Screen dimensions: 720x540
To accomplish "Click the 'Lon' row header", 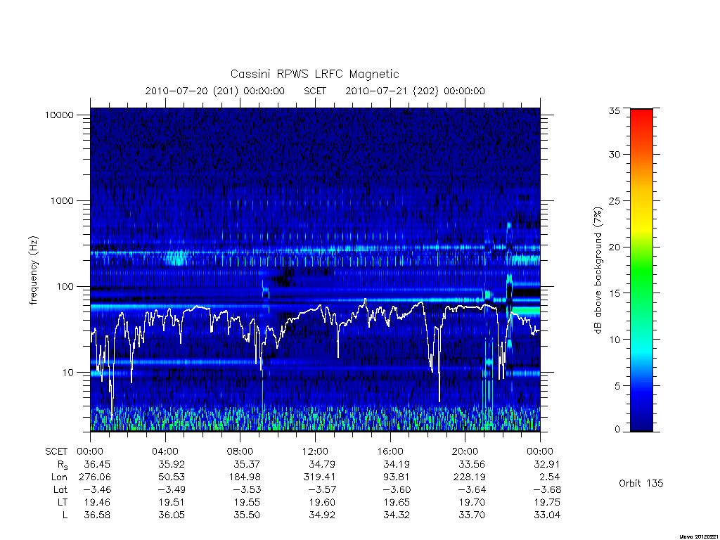I will pyautogui.click(x=59, y=477).
